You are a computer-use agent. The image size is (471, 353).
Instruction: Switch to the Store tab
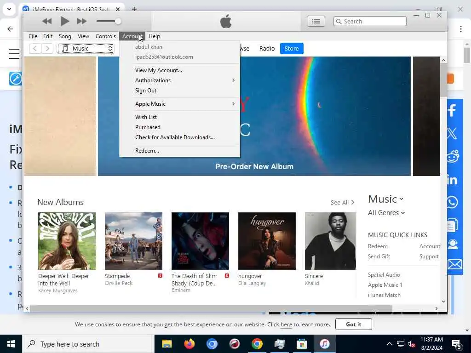[291, 48]
